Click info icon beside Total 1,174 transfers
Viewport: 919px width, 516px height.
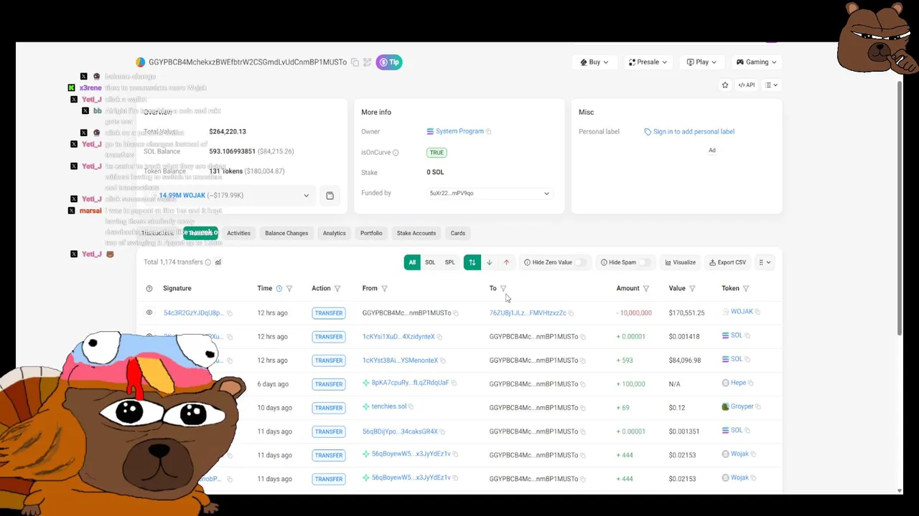click(208, 262)
